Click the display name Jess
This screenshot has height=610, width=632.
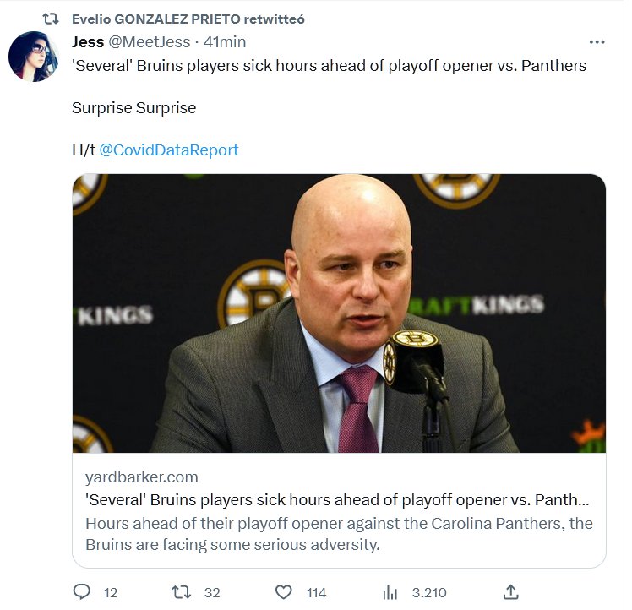(88, 42)
